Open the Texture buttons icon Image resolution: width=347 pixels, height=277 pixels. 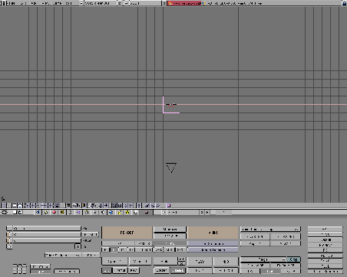tap(62, 212)
